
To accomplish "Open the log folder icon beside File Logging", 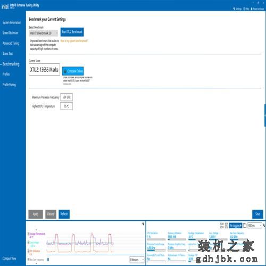I will [245, 226].
